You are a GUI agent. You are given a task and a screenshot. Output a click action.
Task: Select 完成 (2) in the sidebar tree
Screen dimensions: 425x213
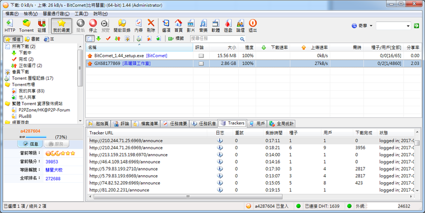(26, 59)
